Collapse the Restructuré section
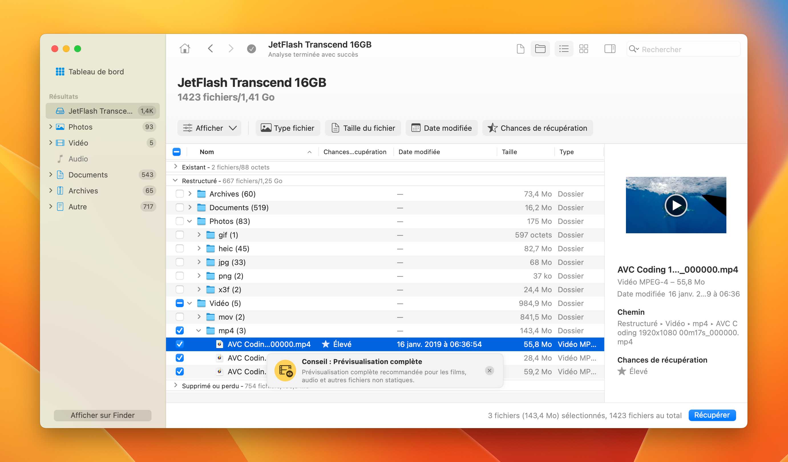Screen dimensions: 788x462 coord(175,181)
